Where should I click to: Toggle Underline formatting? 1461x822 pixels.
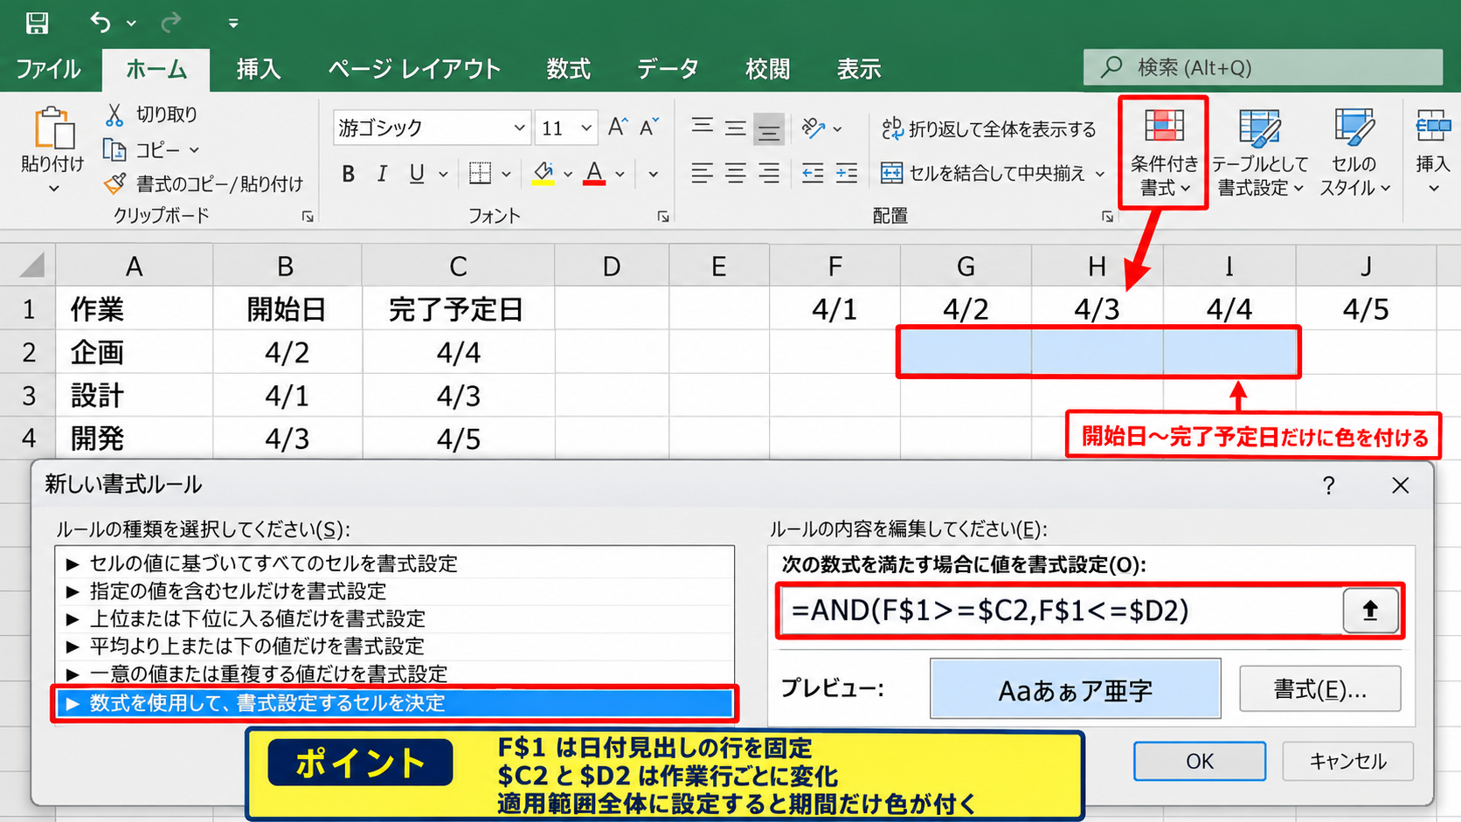[x=417, y=174]
